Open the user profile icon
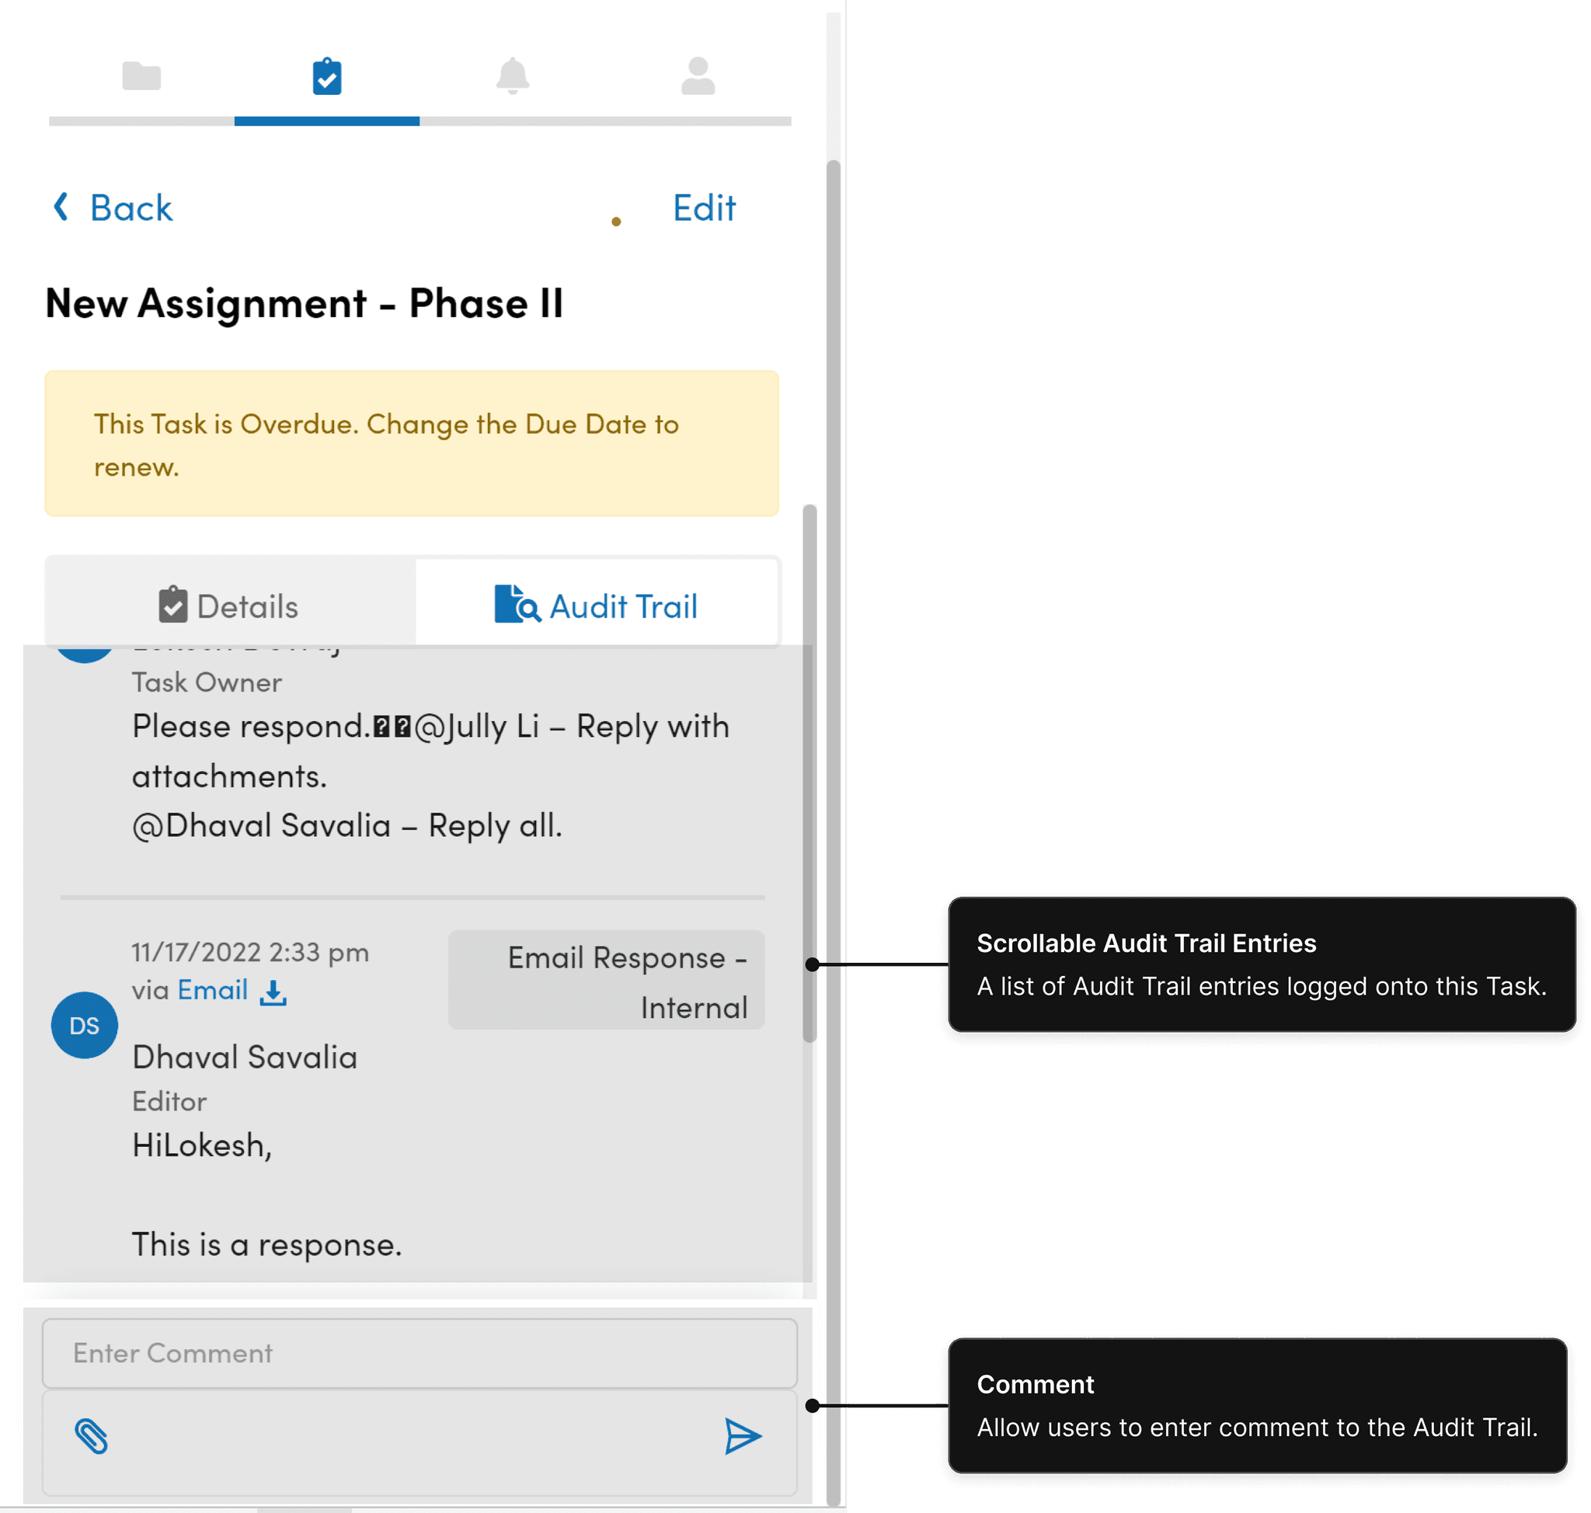1591x1513 pixels. coord(698,77)
